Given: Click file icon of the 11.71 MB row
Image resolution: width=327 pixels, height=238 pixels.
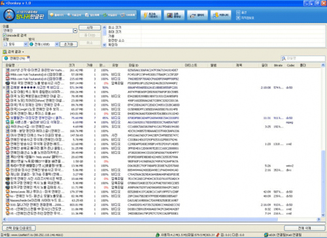Looking at the screenshot, I should click(8, 188).
